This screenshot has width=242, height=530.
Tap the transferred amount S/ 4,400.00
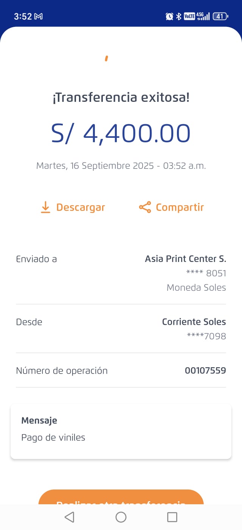[121, 133]
